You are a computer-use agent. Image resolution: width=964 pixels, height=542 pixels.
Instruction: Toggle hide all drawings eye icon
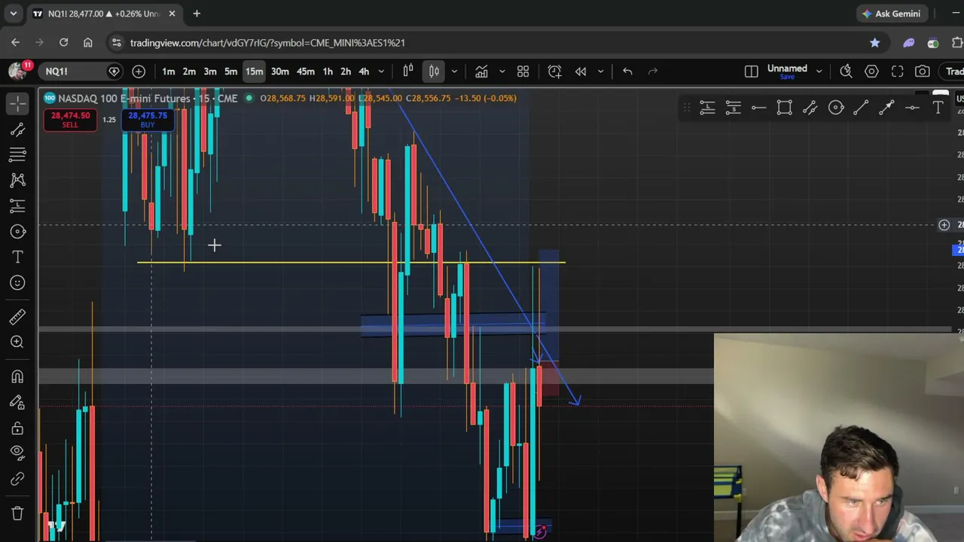coord(17,454)
